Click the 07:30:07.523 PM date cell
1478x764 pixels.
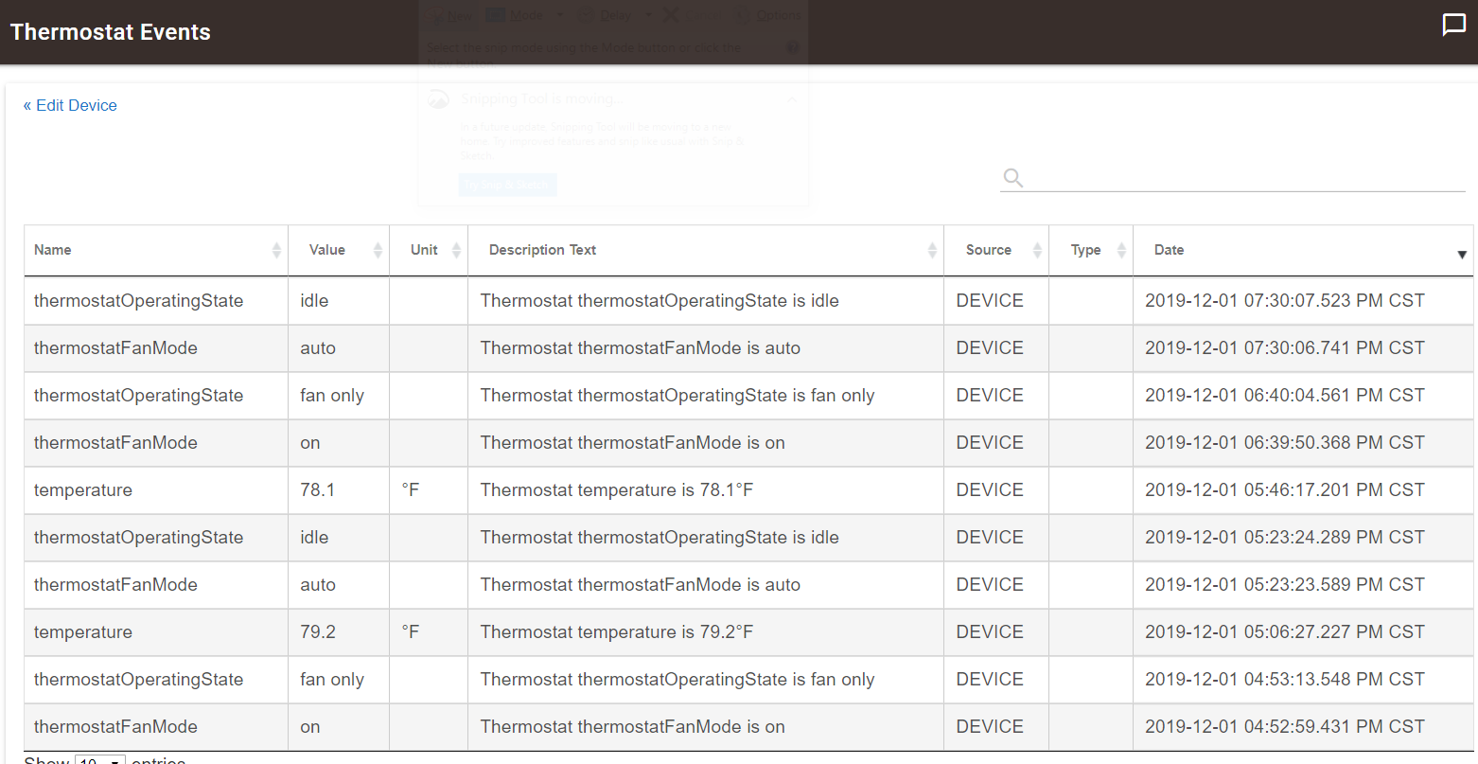[1284, 301]
